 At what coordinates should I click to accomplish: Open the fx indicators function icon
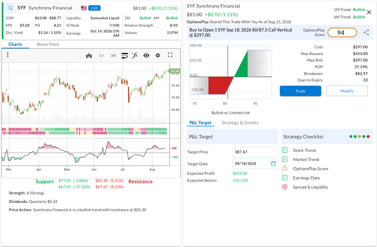click(x=135, y=56)
